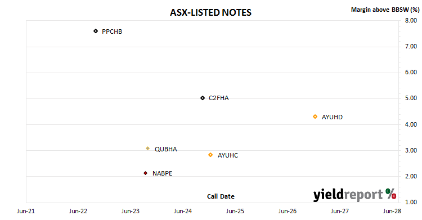Viewport: 422px width, 220px height.
Task: Select the C2FHA diamond marker
Action: coord(203,98)
